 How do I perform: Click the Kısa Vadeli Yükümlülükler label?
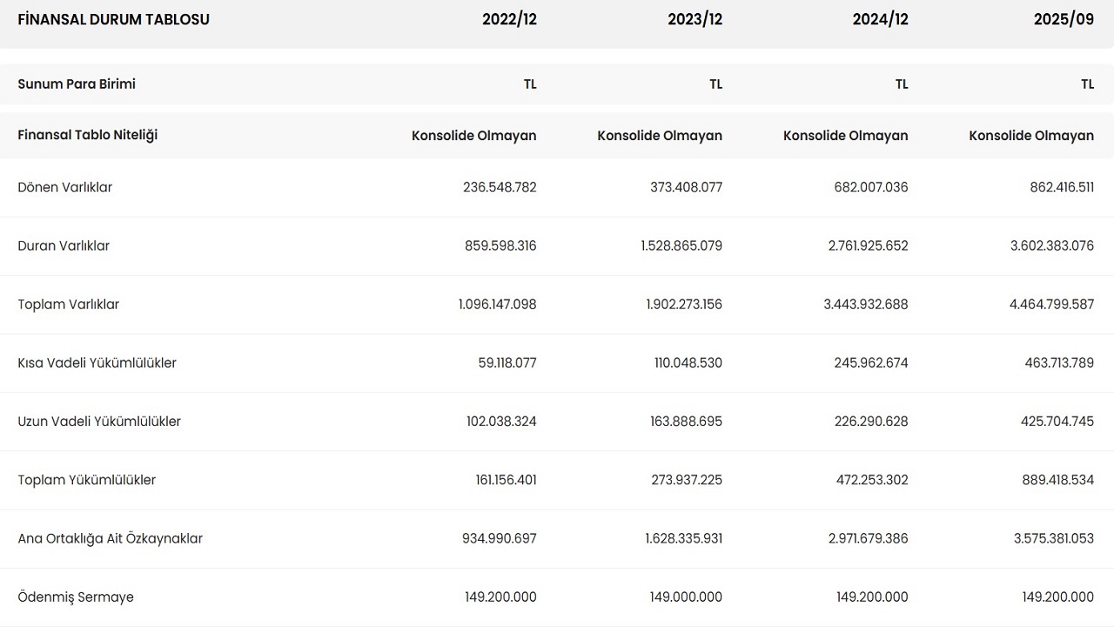click(97, 362)
